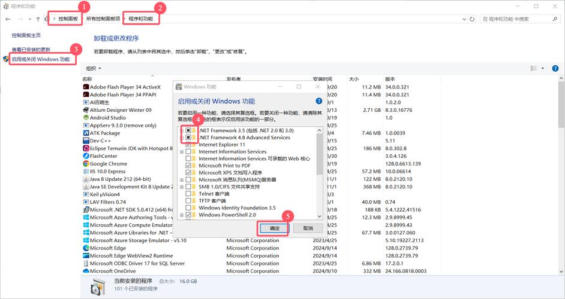Click the 程序和功能 breadcrumb
This screenshot has height=299, width=565.
click(140, 19)
